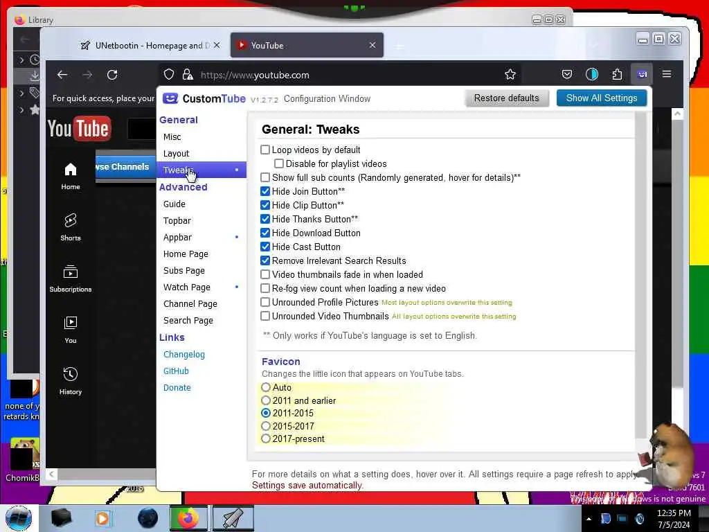
Task: Open History in YouTube sidebar
Action: tap(71, 382)
